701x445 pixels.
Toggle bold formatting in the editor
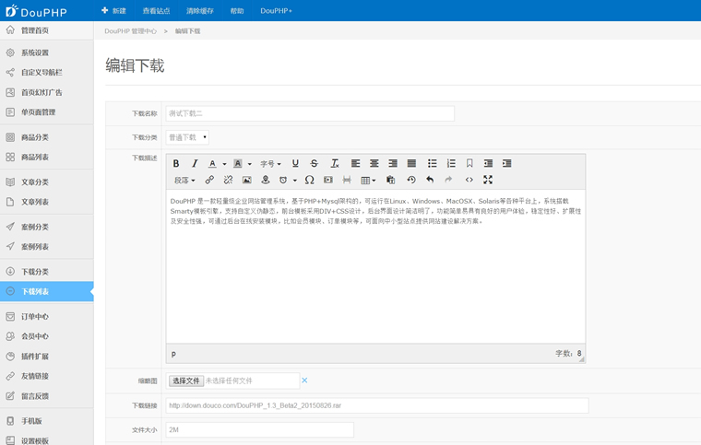(x=176, y=163)
